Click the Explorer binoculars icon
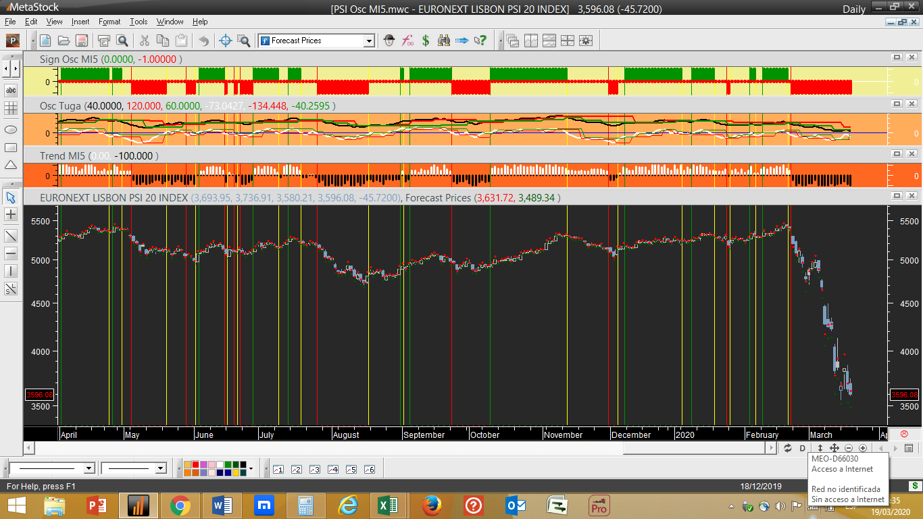The image size is (923, 519). tap(444, 41)
